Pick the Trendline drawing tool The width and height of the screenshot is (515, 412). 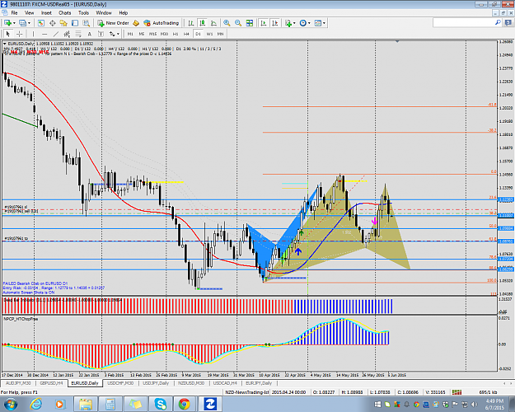56,34
